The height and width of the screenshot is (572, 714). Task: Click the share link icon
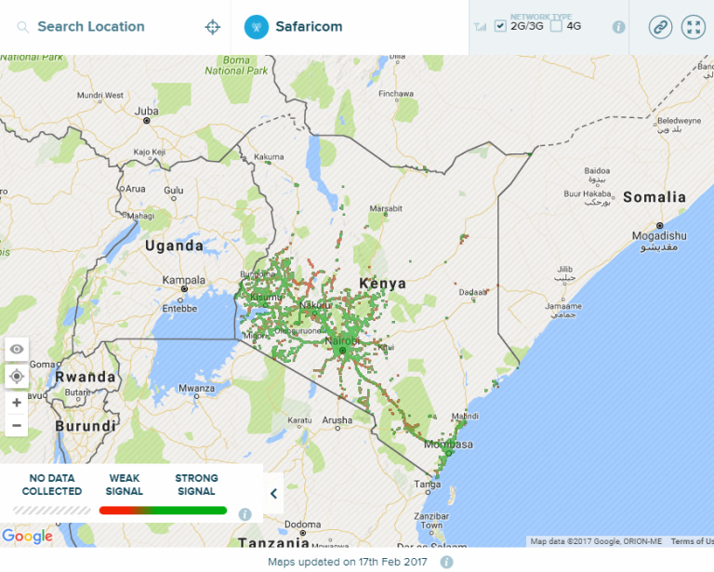(x=660, y=27)
